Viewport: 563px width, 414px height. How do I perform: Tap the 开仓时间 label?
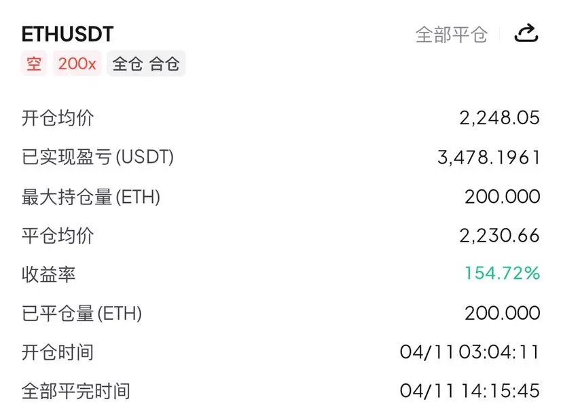point(58,352)
